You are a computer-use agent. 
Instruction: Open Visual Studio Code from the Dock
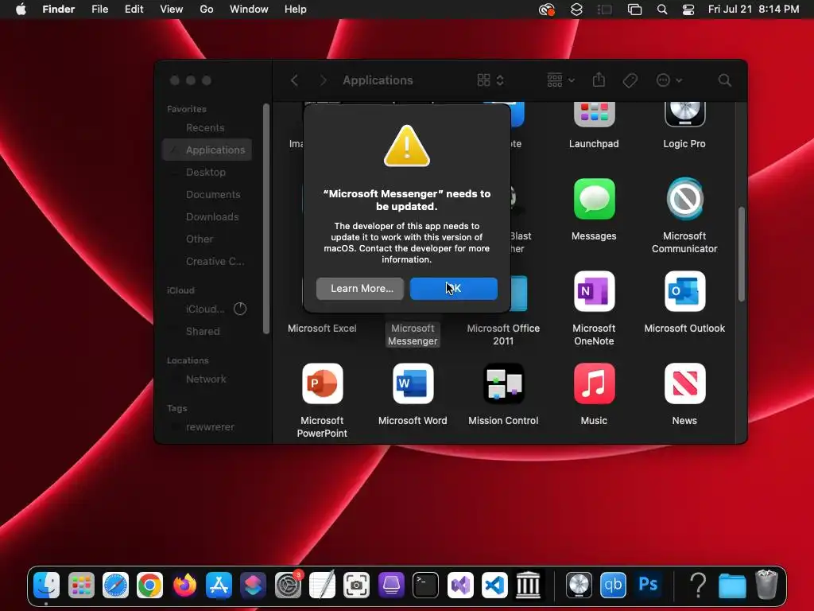coord(494,586)
